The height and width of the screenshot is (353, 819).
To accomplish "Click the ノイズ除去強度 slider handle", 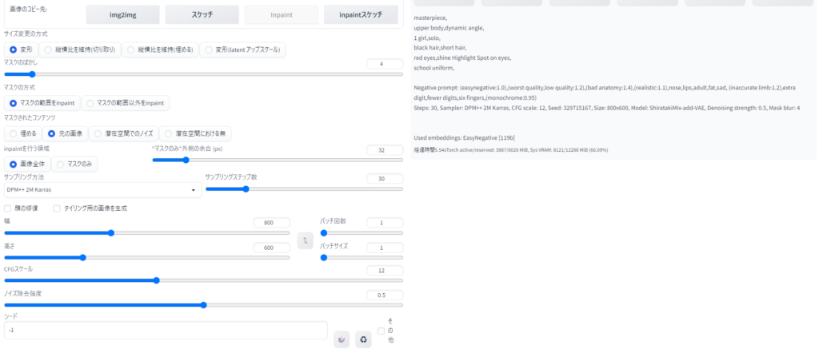I will (204, 305).
